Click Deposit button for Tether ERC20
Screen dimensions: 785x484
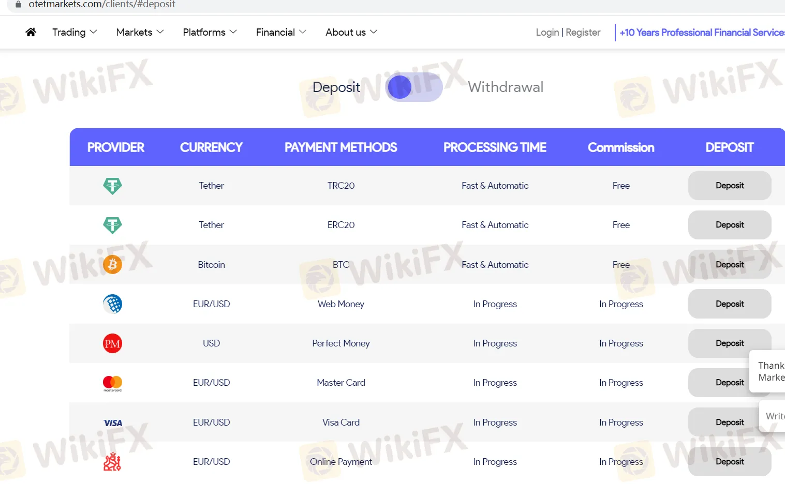[x=730, y=225]
